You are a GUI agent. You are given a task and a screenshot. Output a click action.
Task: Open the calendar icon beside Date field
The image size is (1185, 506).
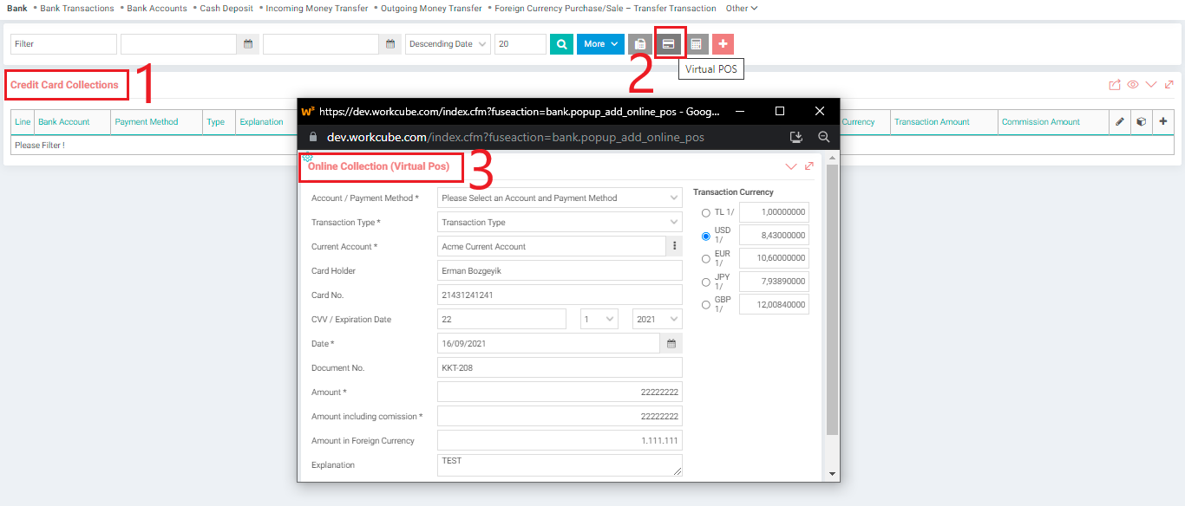pos(671,344)
